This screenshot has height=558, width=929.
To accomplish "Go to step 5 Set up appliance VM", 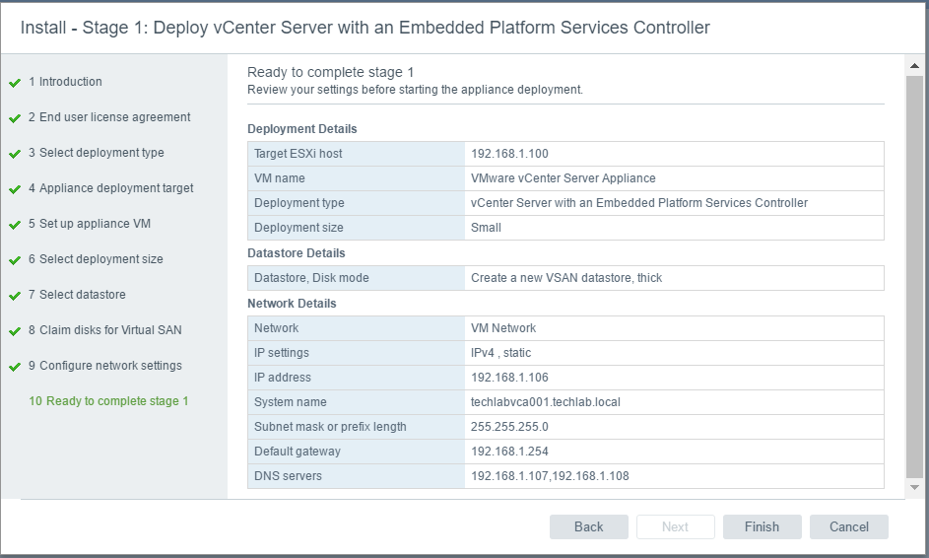I will coord(90,224).
